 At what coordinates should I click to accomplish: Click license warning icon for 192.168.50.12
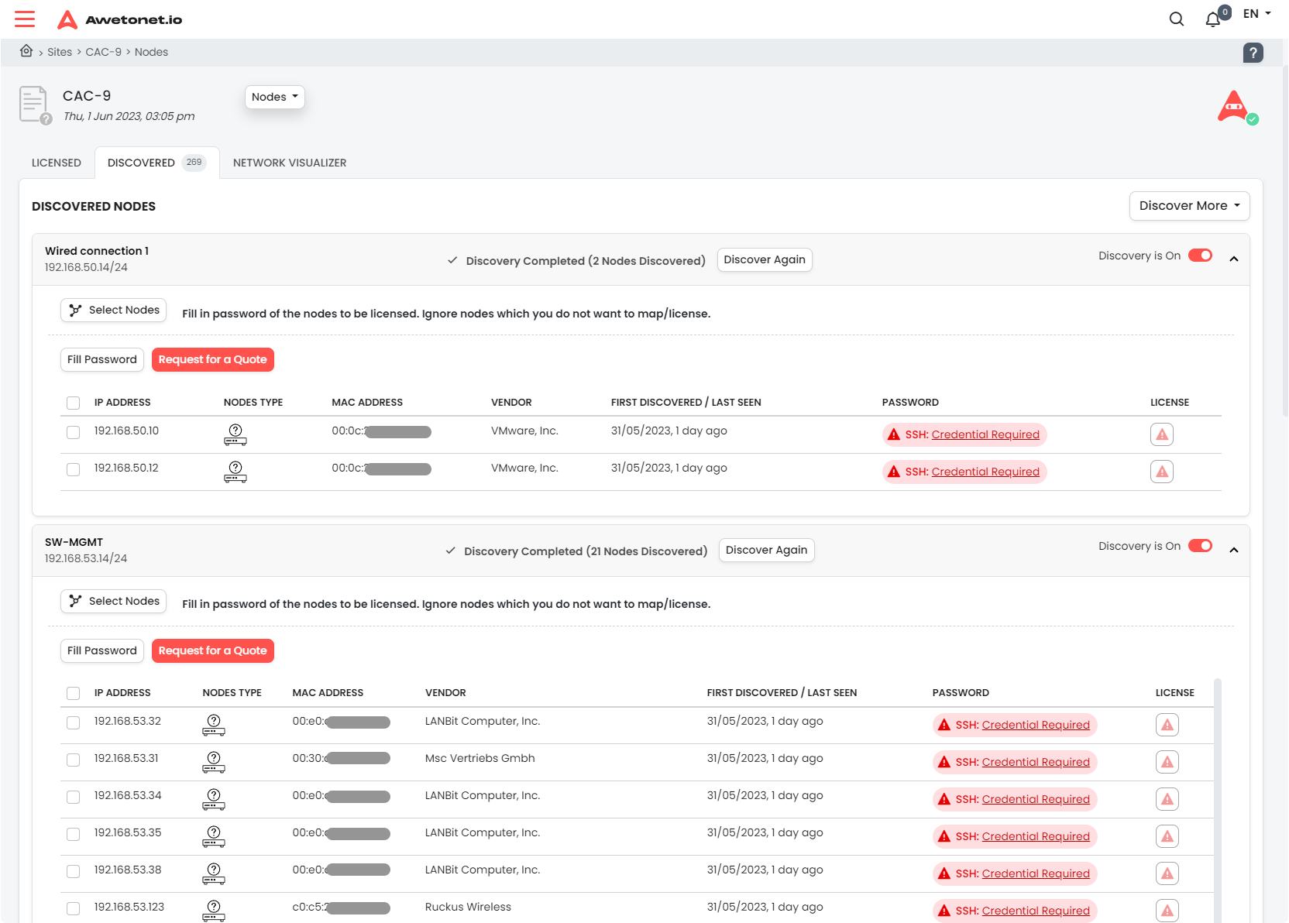1162,472
